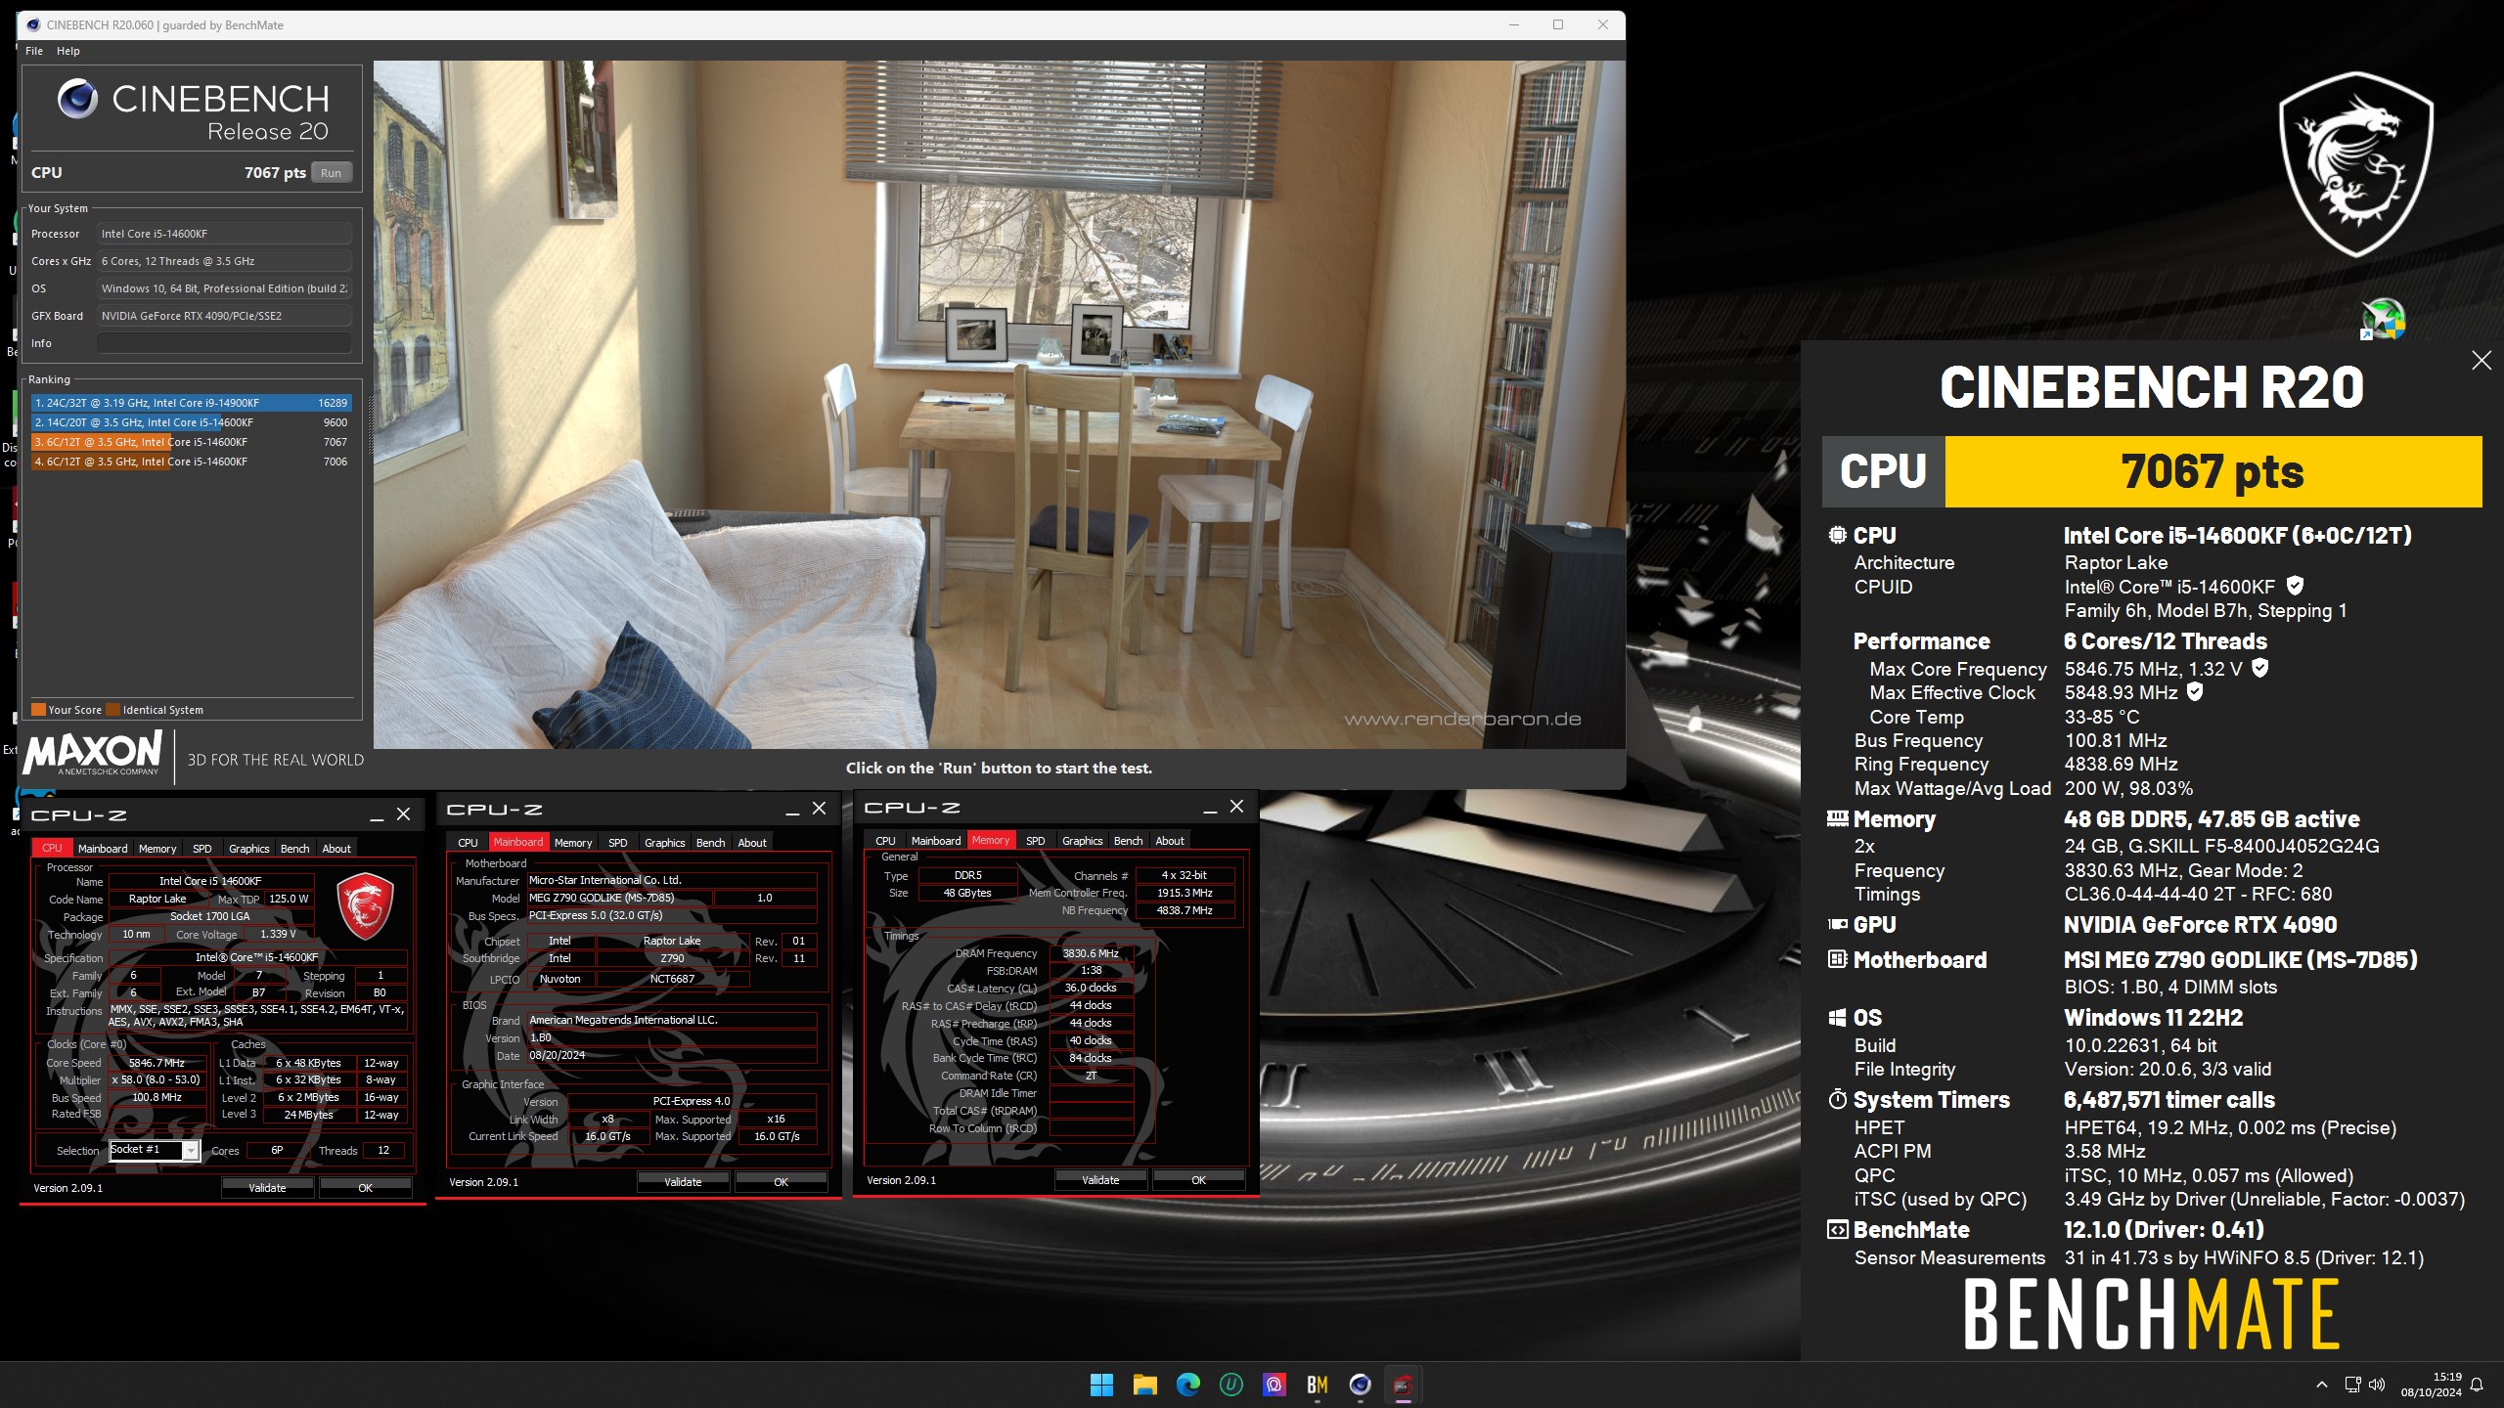Open the About tab in the Memory CPU-Z window
Screen dimensions: 2504x1408
tap(1170, 841)
